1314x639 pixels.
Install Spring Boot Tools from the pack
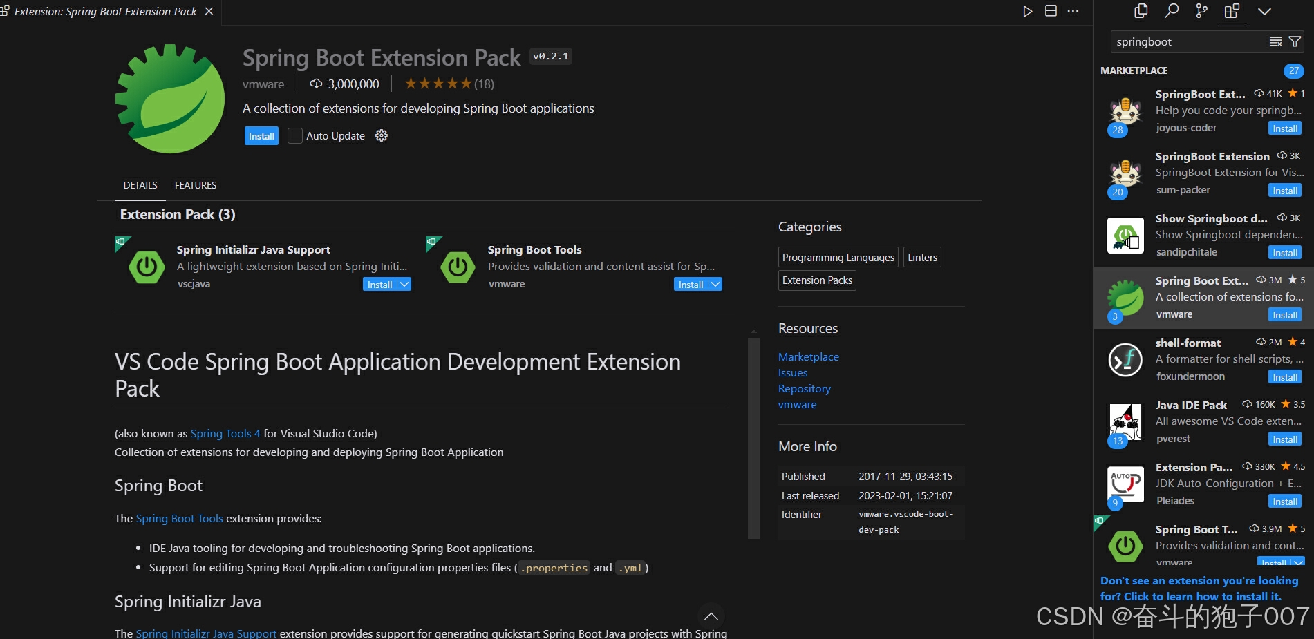point(691,285)
